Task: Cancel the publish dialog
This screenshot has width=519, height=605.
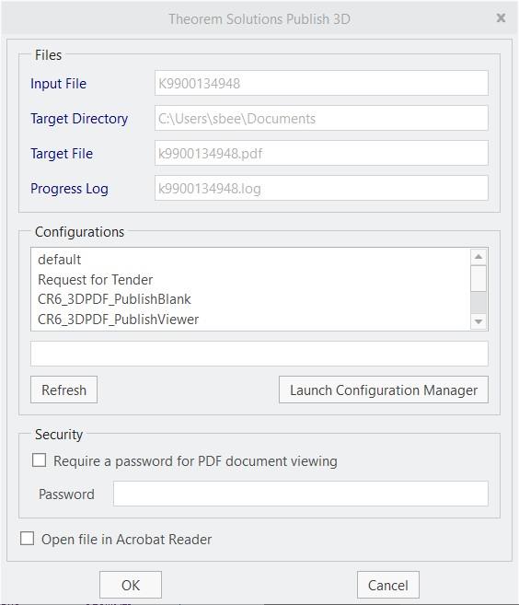Action: tap(388, 585)
